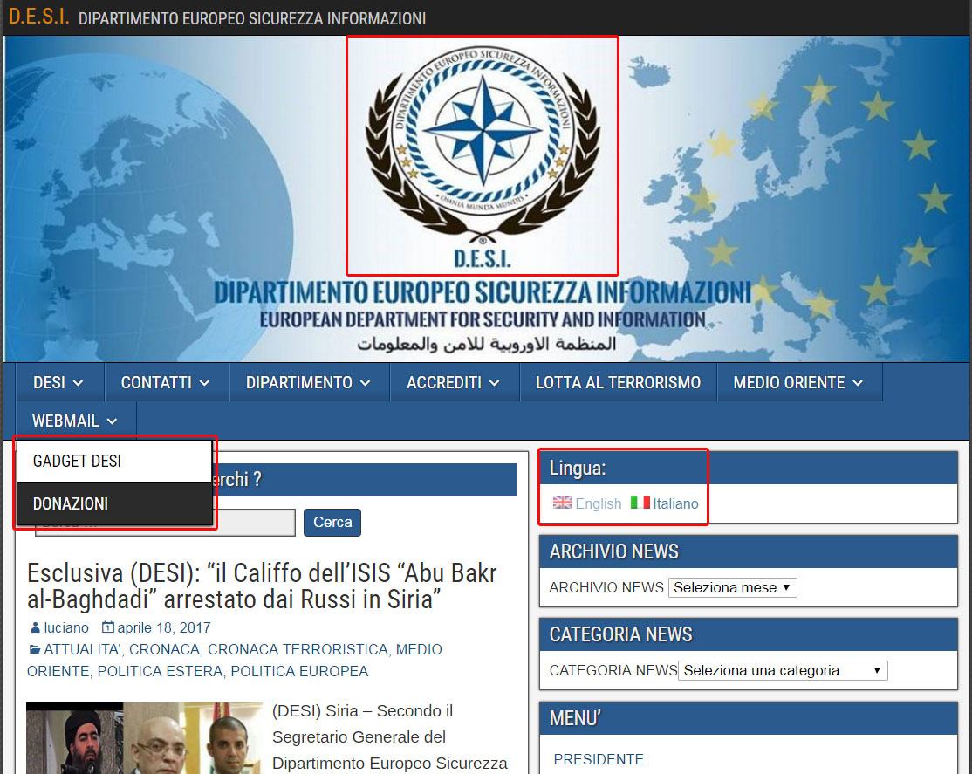Open the al-Baghdadi article headline
The height and width of the screenshot is (774, 972).
point(263,586)
